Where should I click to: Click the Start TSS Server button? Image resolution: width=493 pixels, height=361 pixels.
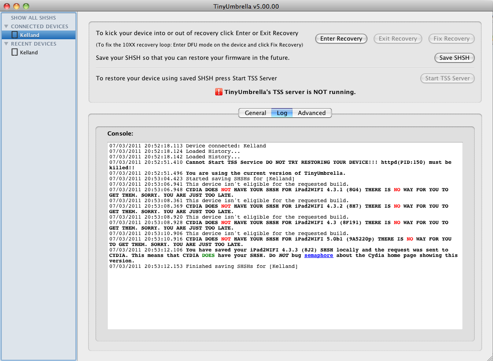coord(447,78)
